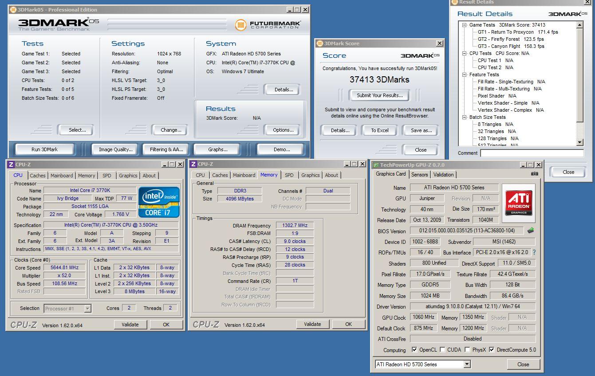This screenshot has height=376, width=595.
Task: Open About tab in CPU-Z CPU window
Action: pos(149,176)
